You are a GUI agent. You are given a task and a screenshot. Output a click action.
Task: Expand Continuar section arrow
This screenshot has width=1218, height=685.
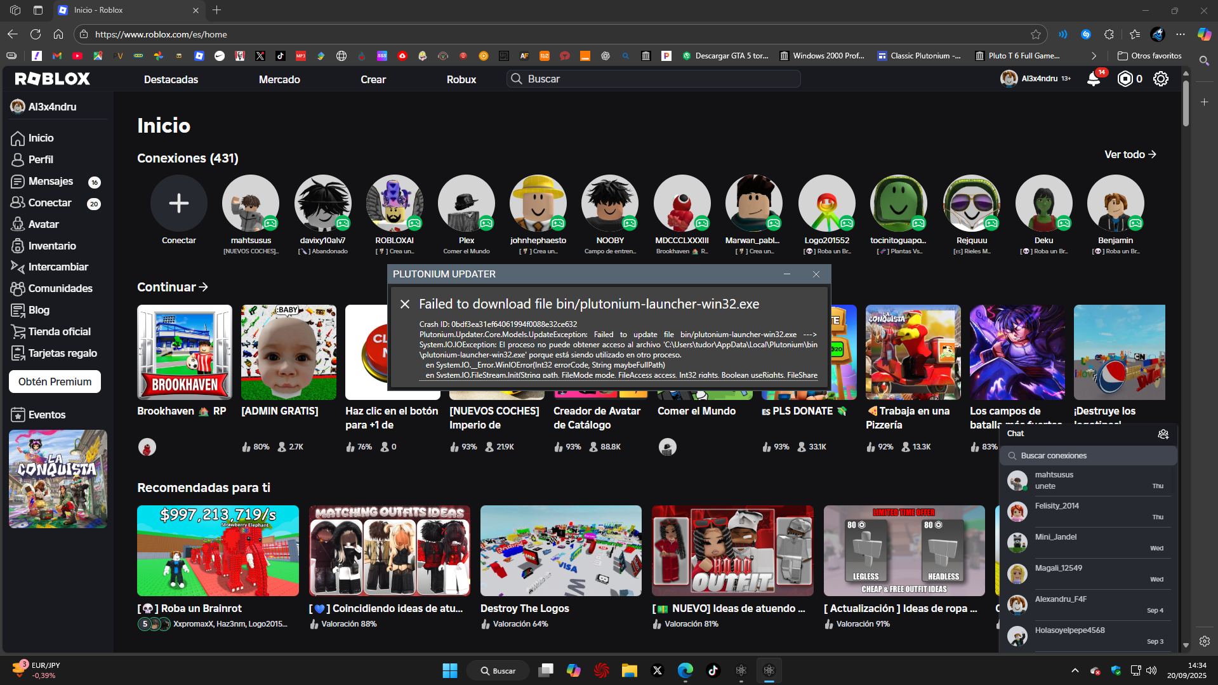pos(203,287)
